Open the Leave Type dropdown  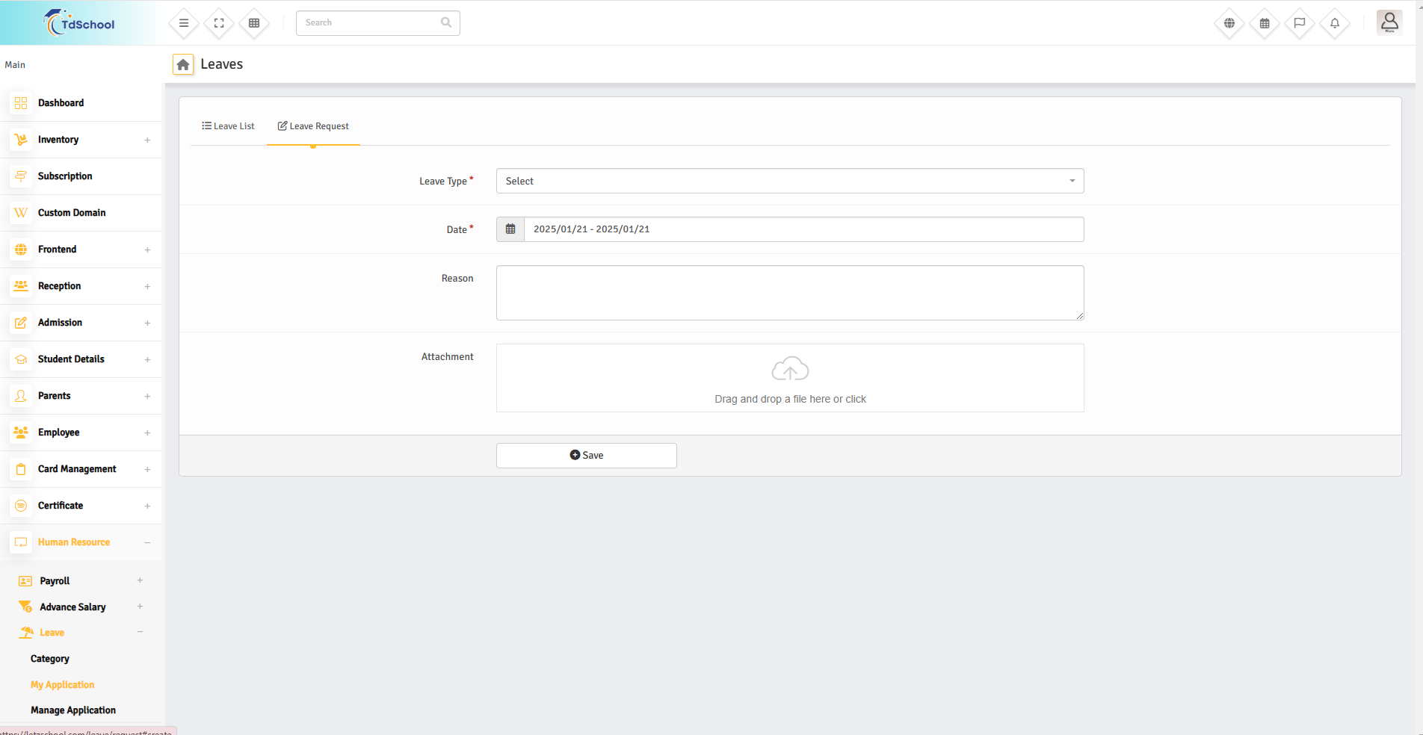(789, 181)
